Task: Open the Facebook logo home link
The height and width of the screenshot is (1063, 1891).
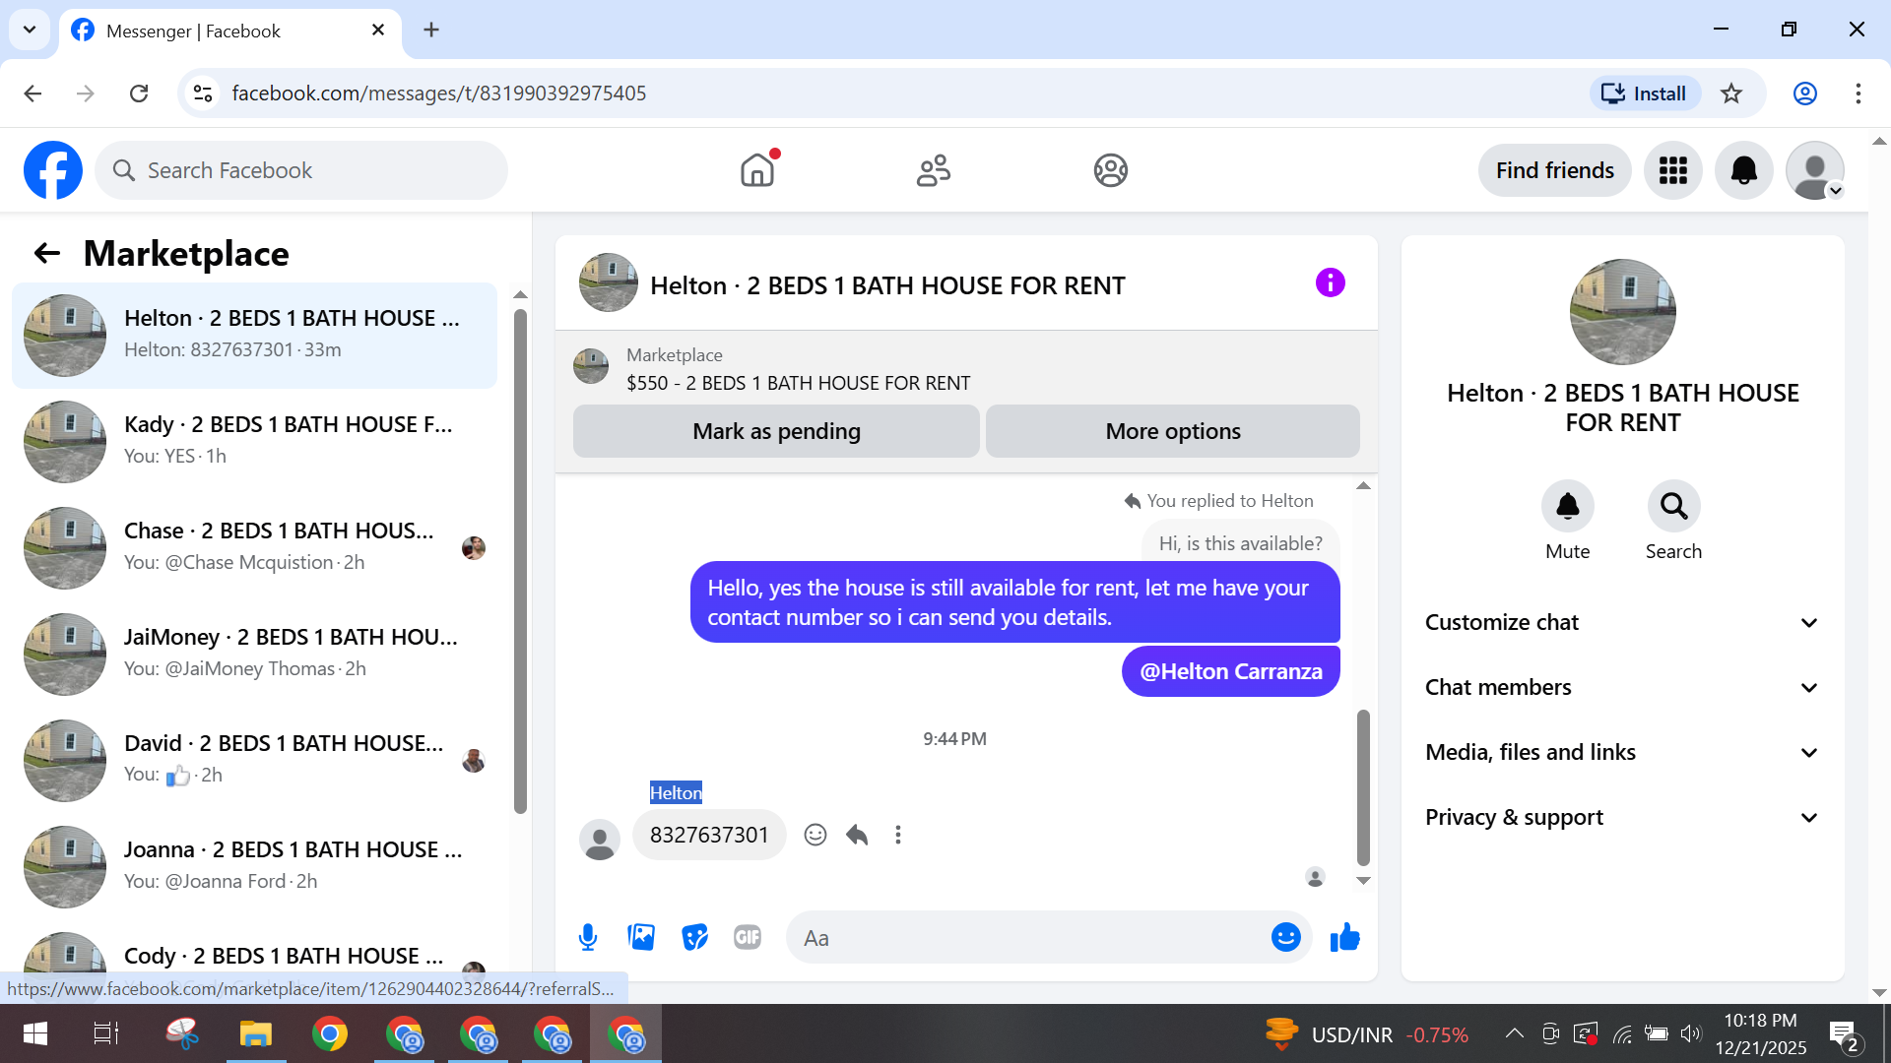Action: click(x=53, y=170)
